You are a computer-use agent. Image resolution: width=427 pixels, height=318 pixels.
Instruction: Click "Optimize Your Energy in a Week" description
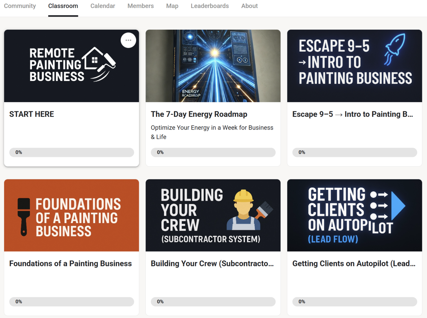[x=212, y=132]
